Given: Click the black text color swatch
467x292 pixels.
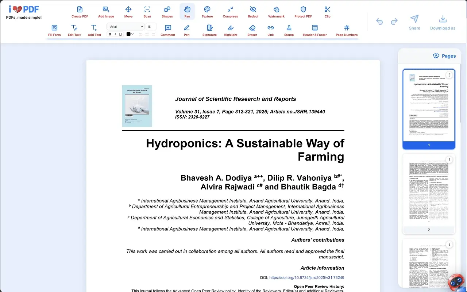Looking at the screenshot, I should [128, 34].
